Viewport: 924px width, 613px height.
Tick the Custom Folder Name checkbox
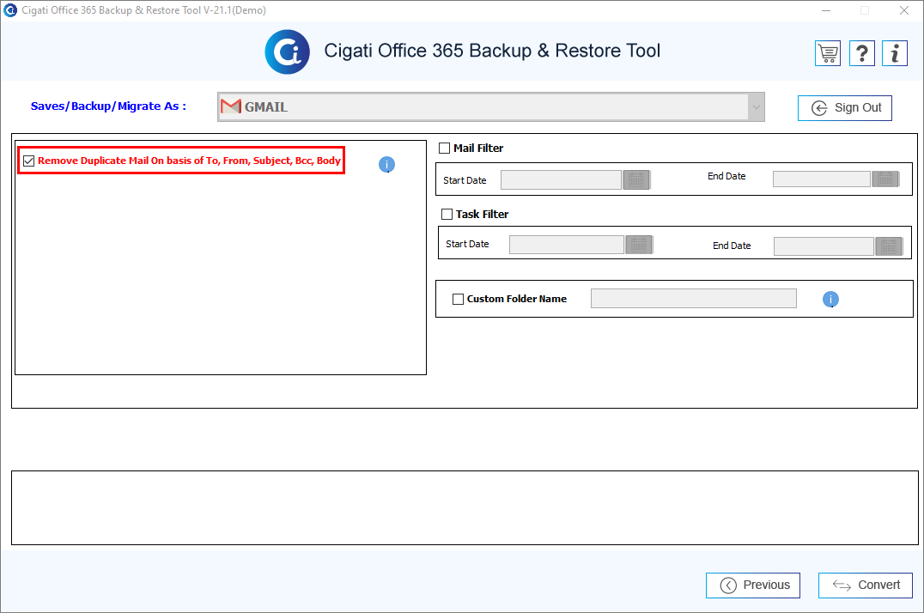458,299
